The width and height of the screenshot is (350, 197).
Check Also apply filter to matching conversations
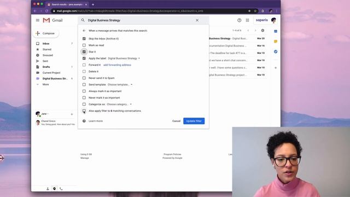click(x=84, y=111)
